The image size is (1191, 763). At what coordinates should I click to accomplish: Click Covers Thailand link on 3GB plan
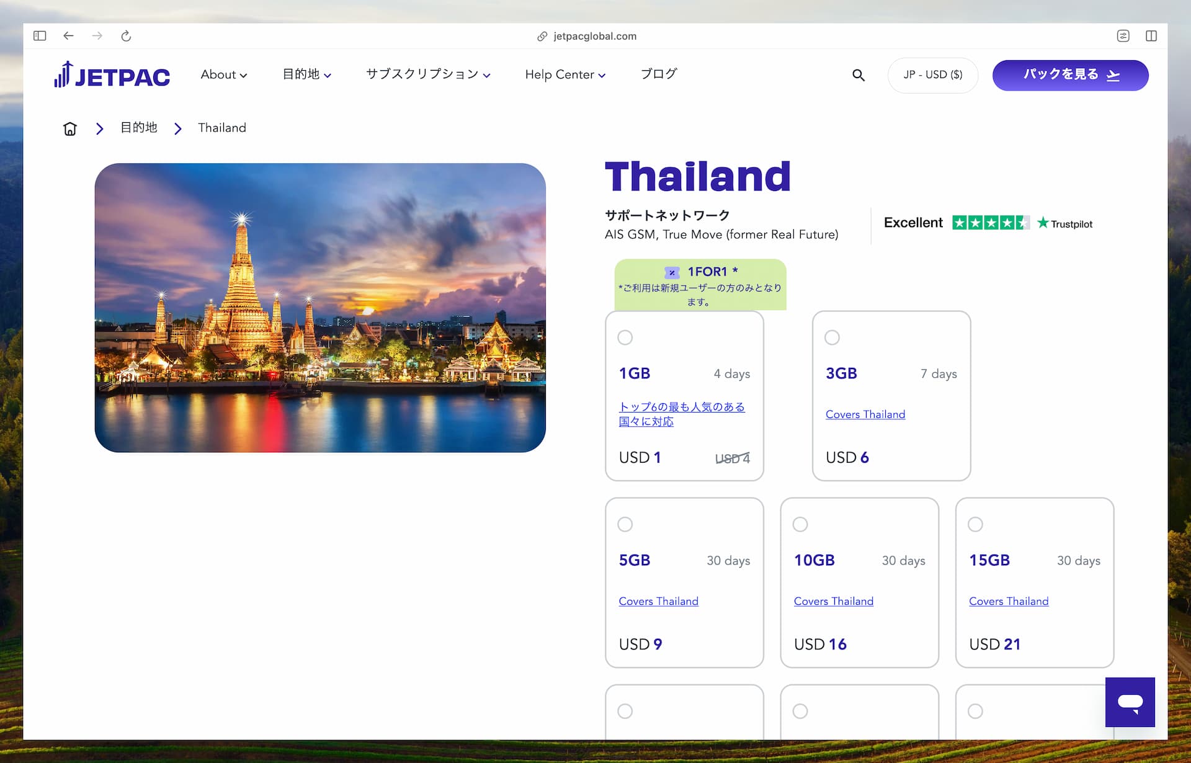point(865,414)
